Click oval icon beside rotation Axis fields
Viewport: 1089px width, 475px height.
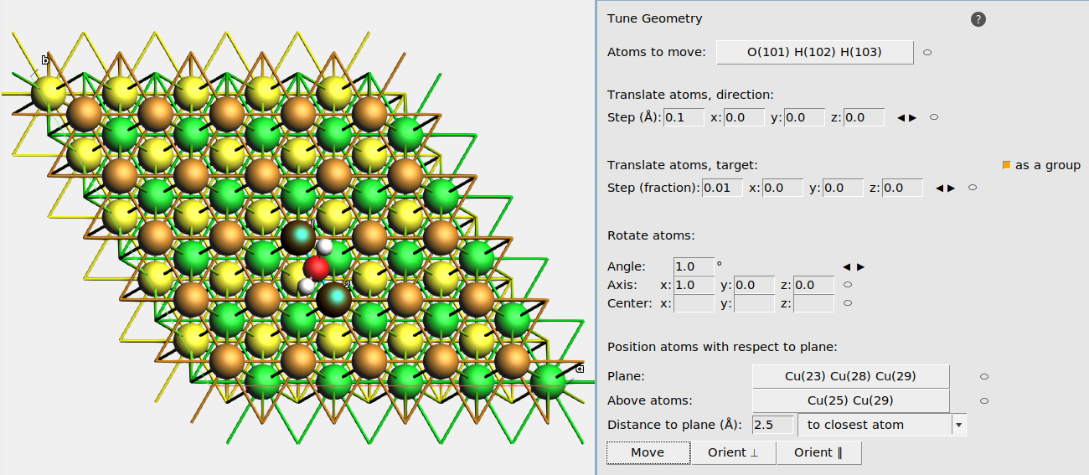(848, 285)
